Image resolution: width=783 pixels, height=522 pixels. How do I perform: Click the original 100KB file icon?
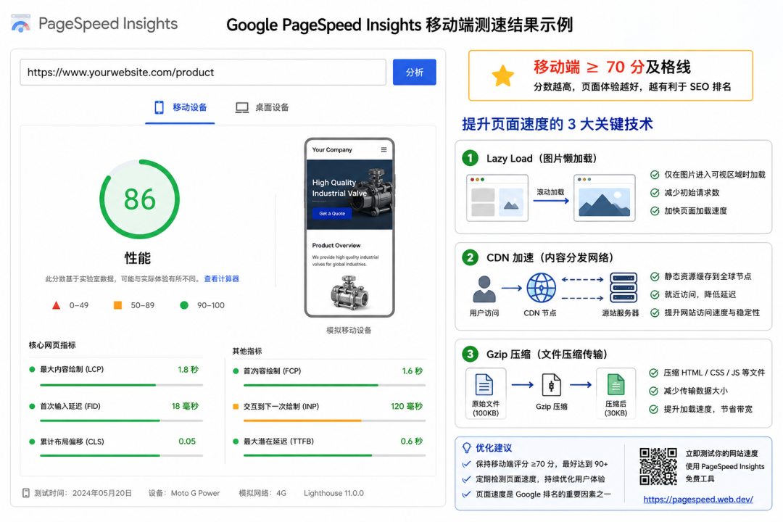[484, 385]
